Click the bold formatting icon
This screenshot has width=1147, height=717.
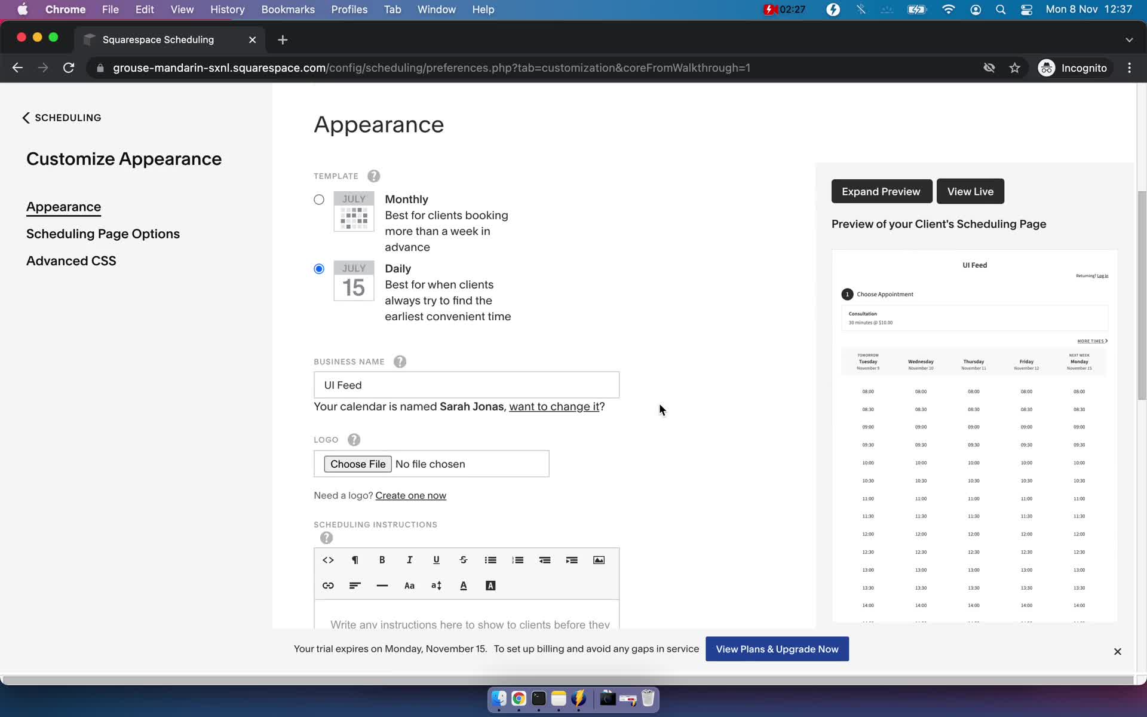tap(382, 559)
